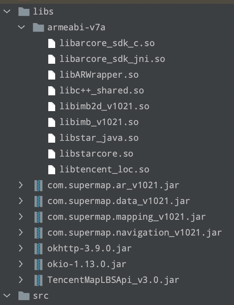Click file icon of libarcore_sdk_jni.so

52,59
